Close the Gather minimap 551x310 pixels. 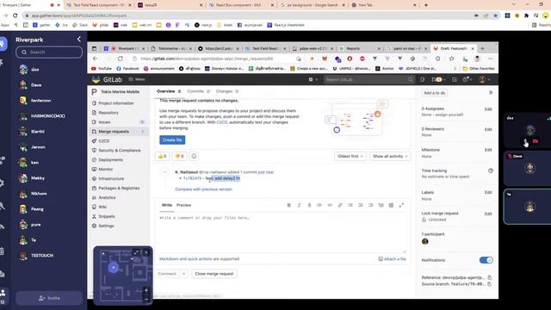pos(146,252)
